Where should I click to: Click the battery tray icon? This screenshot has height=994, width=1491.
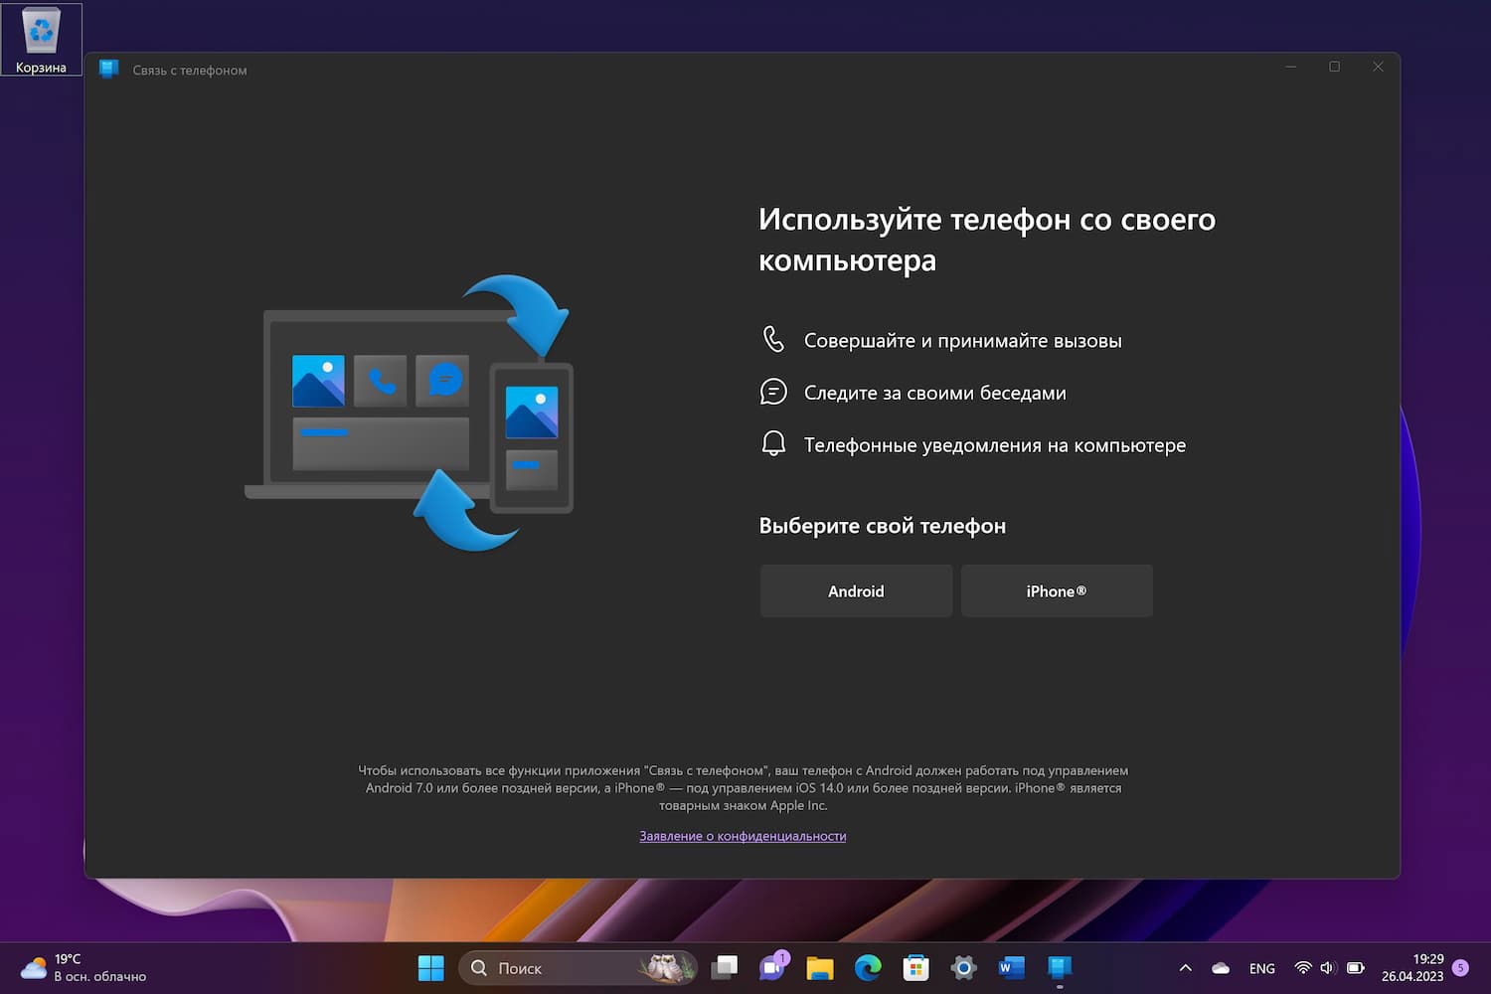click(1355, 968)
